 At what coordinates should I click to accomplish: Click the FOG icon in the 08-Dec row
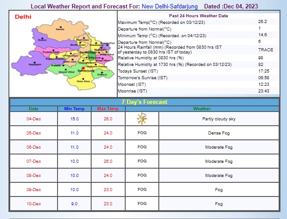(142, 175)
